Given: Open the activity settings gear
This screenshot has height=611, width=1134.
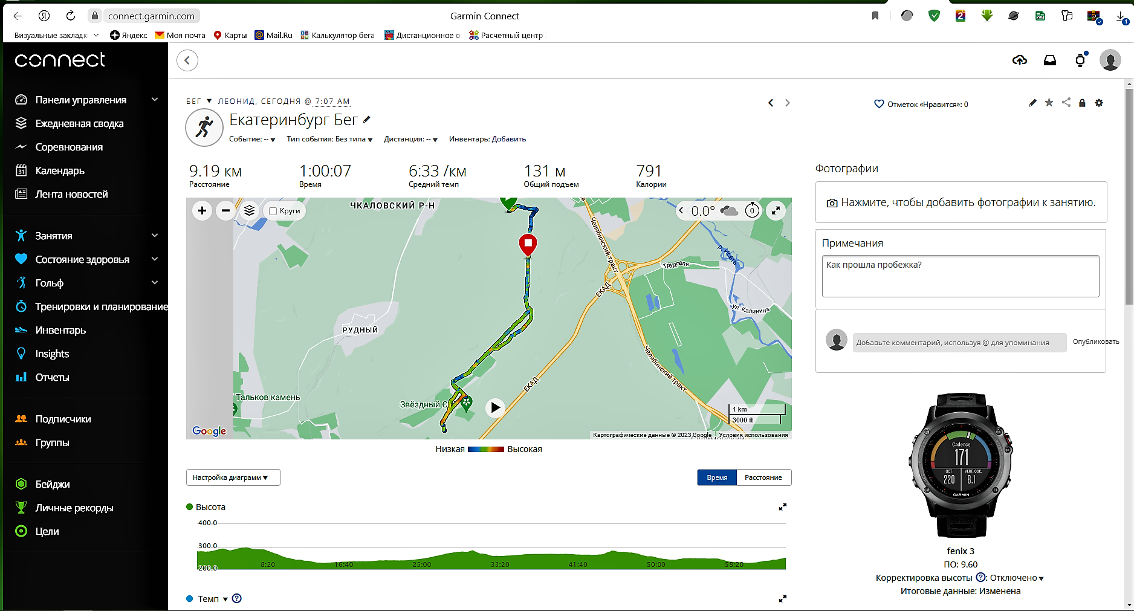Looking at the screenshot, I should [x=1099, y=103].
